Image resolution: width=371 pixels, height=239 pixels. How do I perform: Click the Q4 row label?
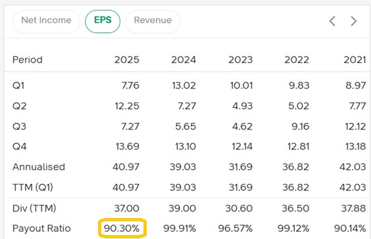click(x=19, y=146)
